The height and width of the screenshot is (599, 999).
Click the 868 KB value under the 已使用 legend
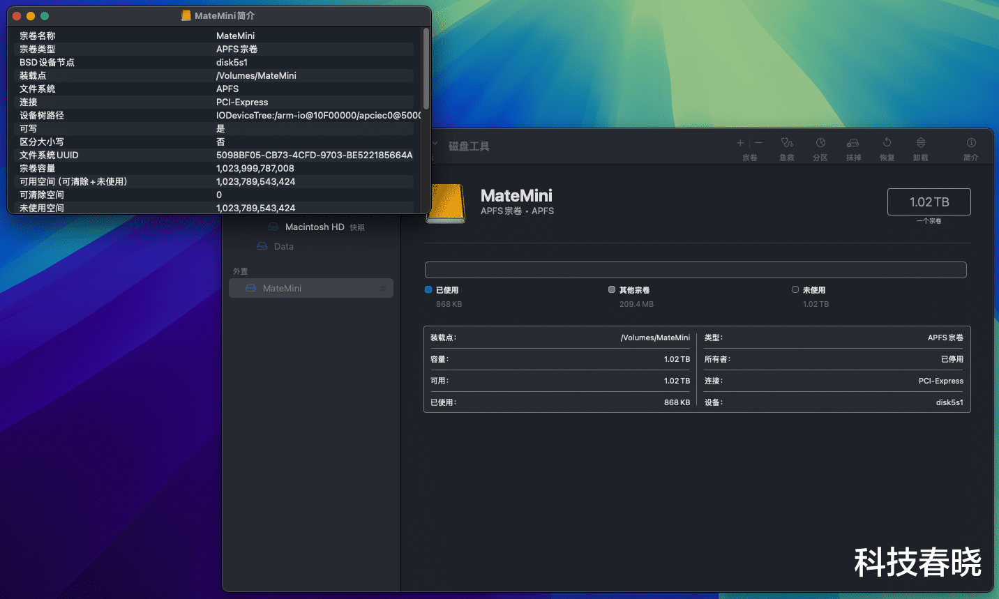click(449, 304)
